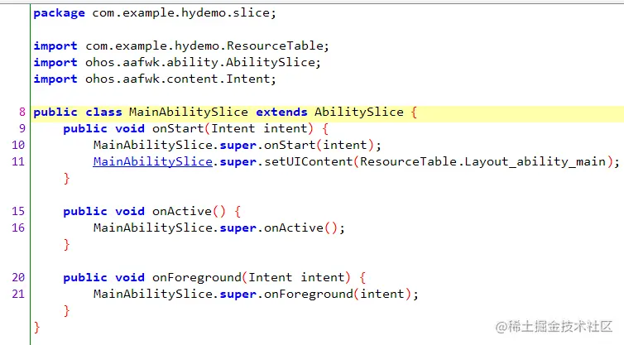Click the 'onActive();' call on line 16
The width and height of the screenshot is (624, 345).
pyautogui.click(x=305, y=228)
